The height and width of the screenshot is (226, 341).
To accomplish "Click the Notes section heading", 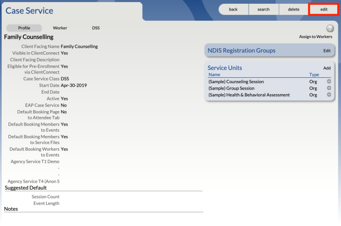I will pos(11,209).
